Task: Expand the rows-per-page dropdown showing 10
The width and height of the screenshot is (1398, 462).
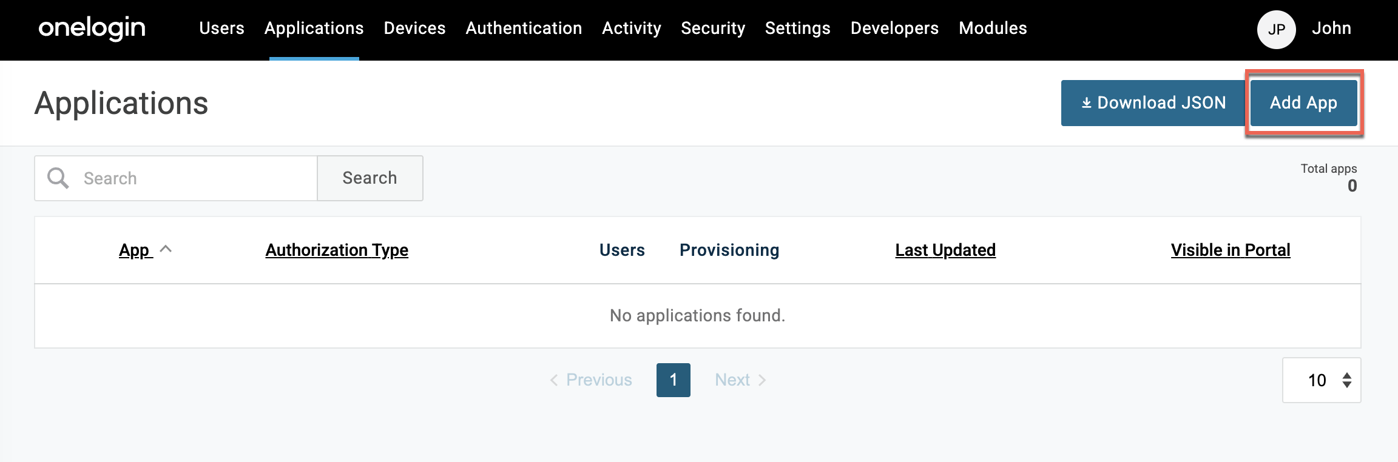Action: click(1322, 380)
